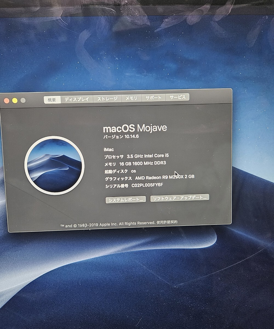The image size is (274, 329).
Task: Select the macOS Mojave title text
Action: 135,128
